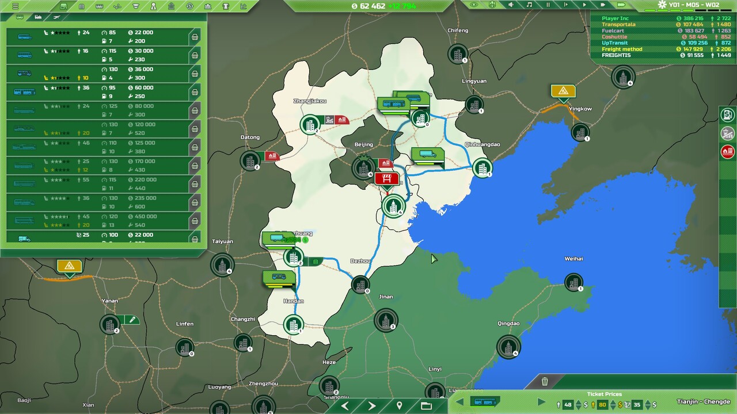
Task: Toggle the background music note
Action: (529, 5)
